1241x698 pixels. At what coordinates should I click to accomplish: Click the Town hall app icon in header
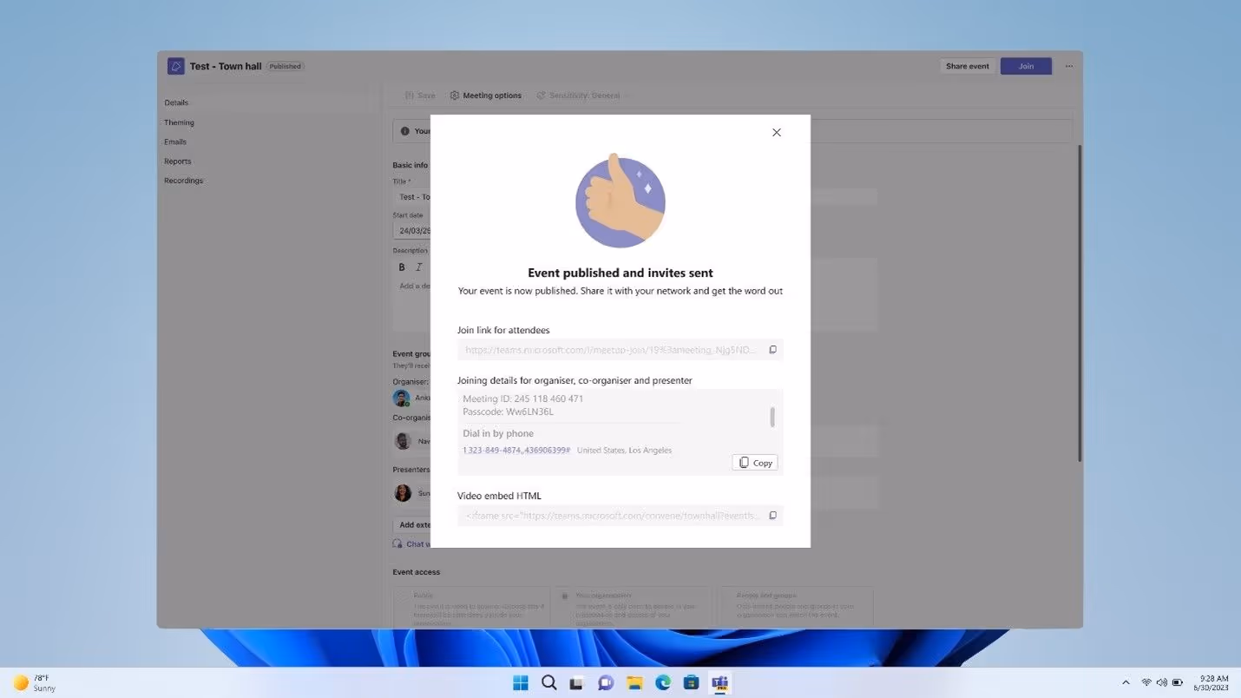175,66
